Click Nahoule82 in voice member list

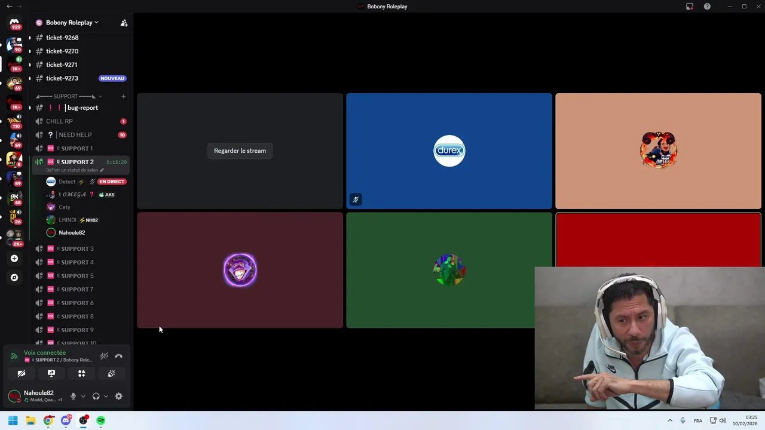[x=71, y=233]
